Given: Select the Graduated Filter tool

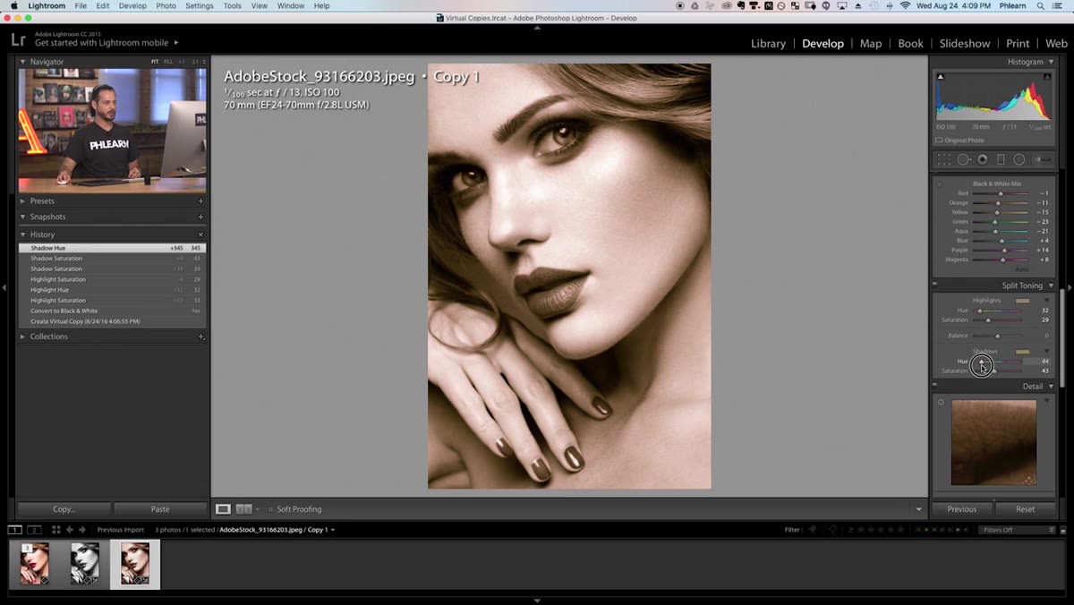Looking at the screenshot, I should coord(1001,159).
